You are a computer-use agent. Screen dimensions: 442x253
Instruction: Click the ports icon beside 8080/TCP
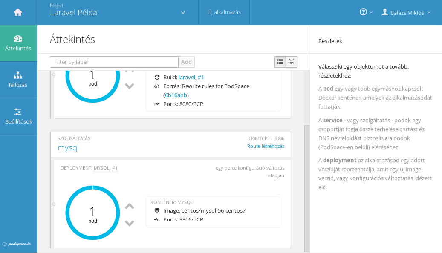[157, 104]
